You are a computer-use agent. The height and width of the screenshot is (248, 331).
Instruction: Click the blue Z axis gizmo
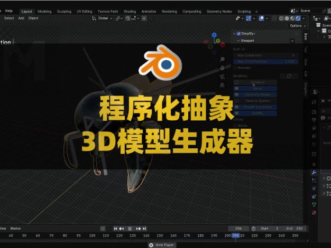point(214,35)
